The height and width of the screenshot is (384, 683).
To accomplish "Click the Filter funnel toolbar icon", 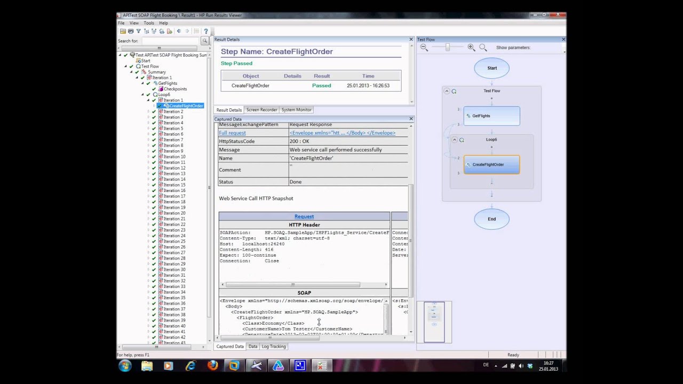I will 138,31.
